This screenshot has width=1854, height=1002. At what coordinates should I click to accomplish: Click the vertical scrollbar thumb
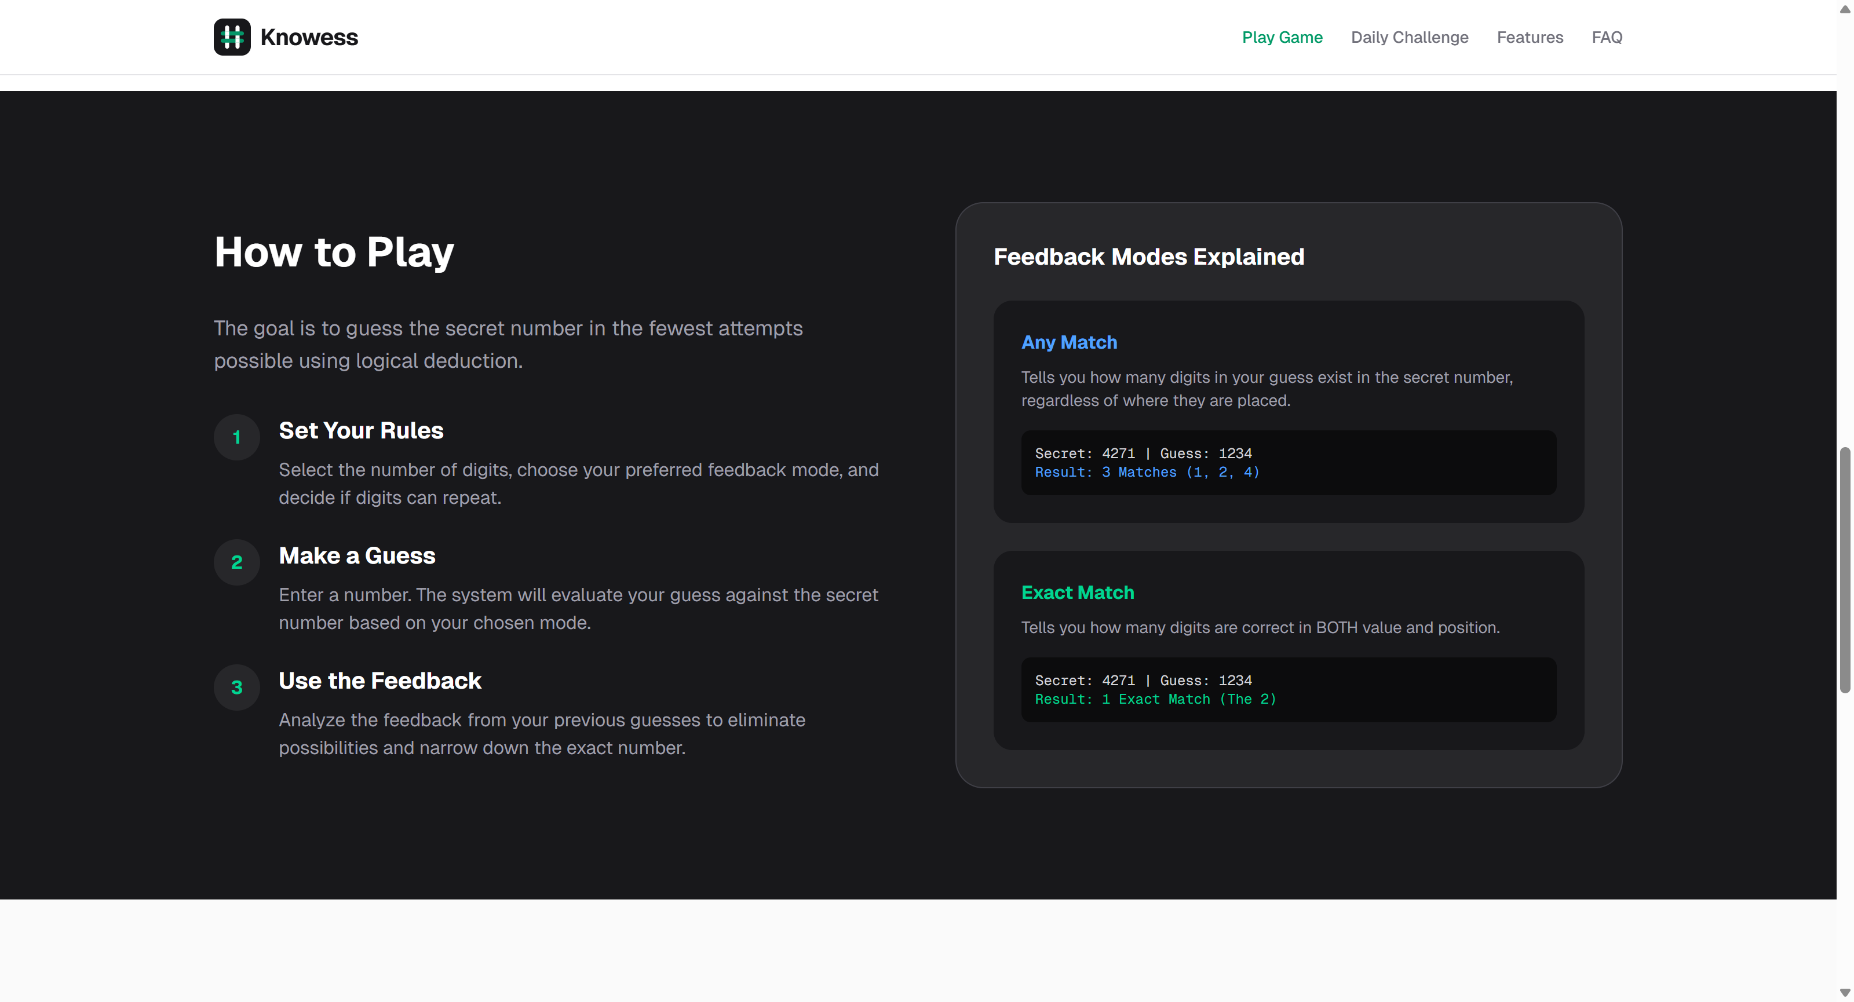pyautogui.click(x=1845, y=570)
